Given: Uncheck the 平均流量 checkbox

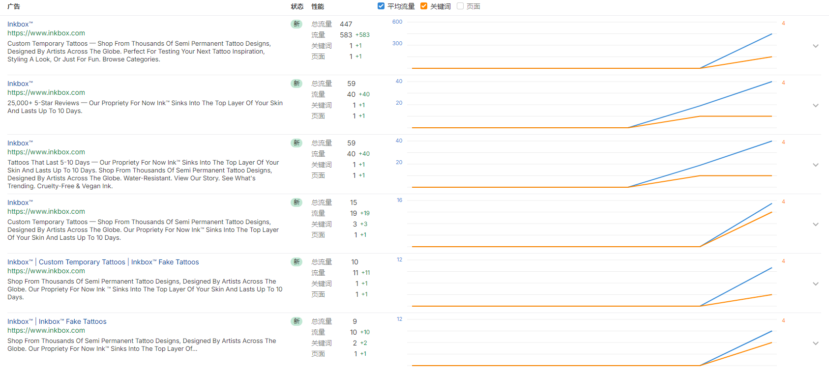Looking at the screenshot, I should tap(381, 6).
